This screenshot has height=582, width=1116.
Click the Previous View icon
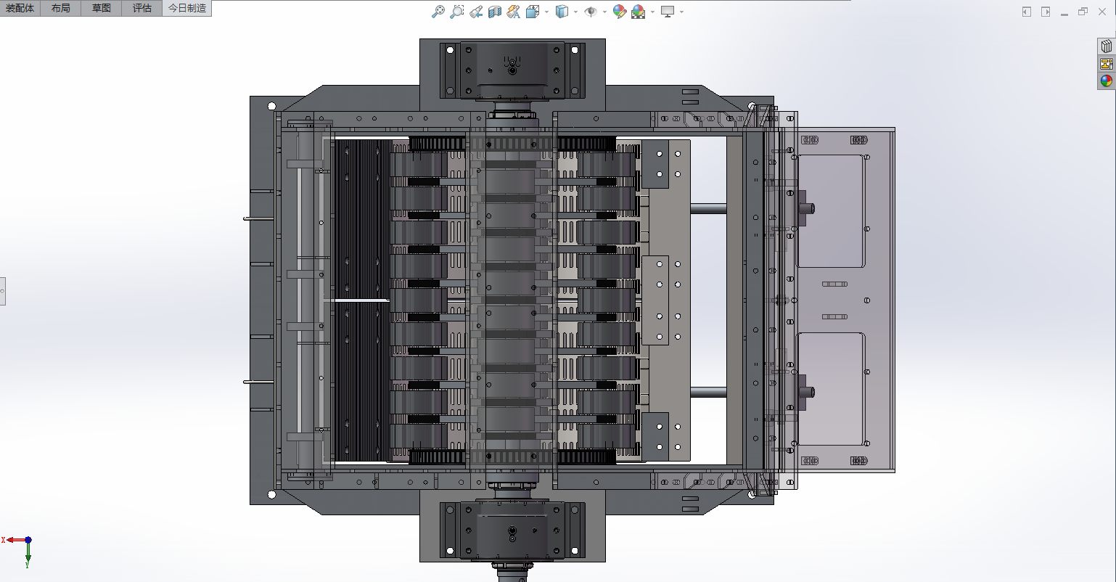click(475, 12)
